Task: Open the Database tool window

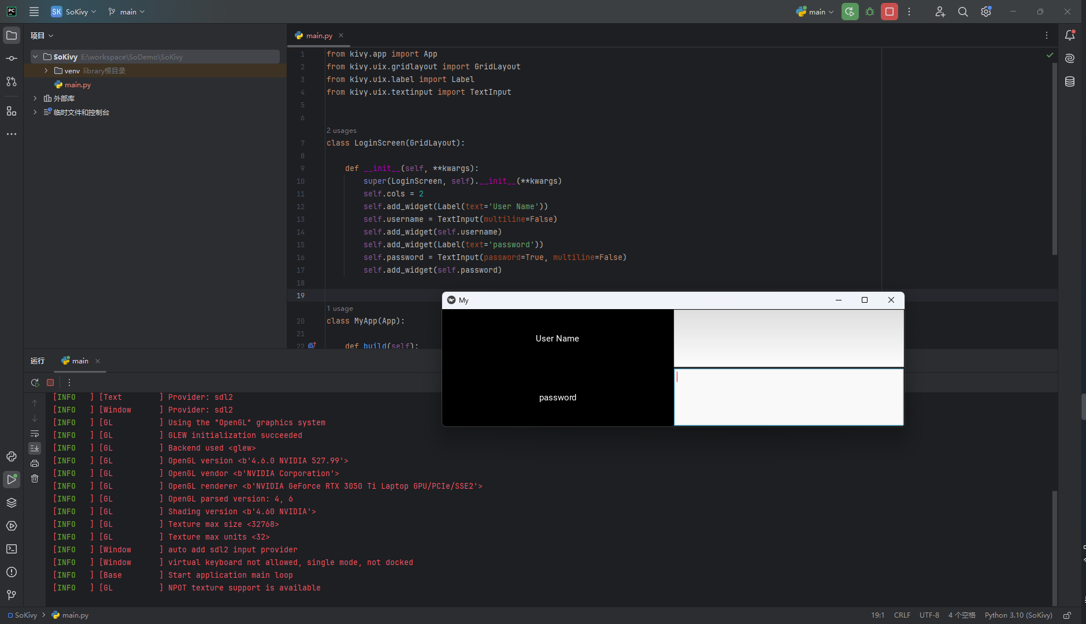Action: (1070, 81)
